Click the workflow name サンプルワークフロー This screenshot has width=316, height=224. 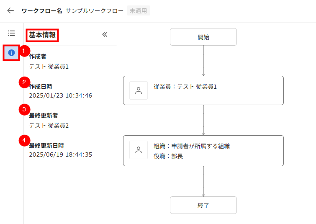click(94, 11)
